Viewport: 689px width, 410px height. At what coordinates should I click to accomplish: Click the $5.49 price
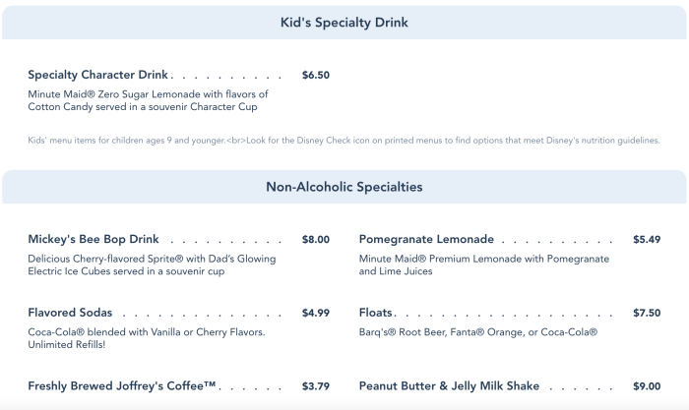pos(647,239)
